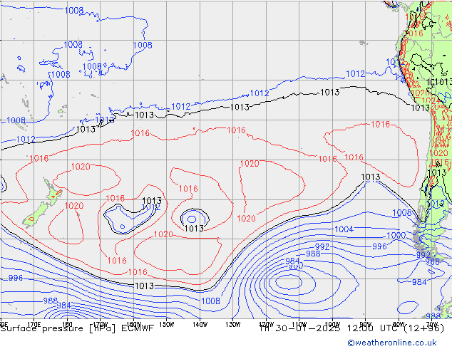452x349 pixels.
Task: Click the 980 isobar label
Action: 297,266
